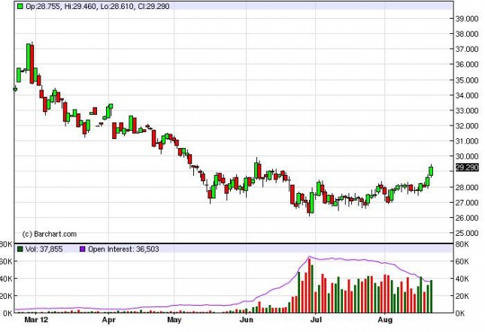
Task: Click the green OHLC legend square
Action: point(20,6)
